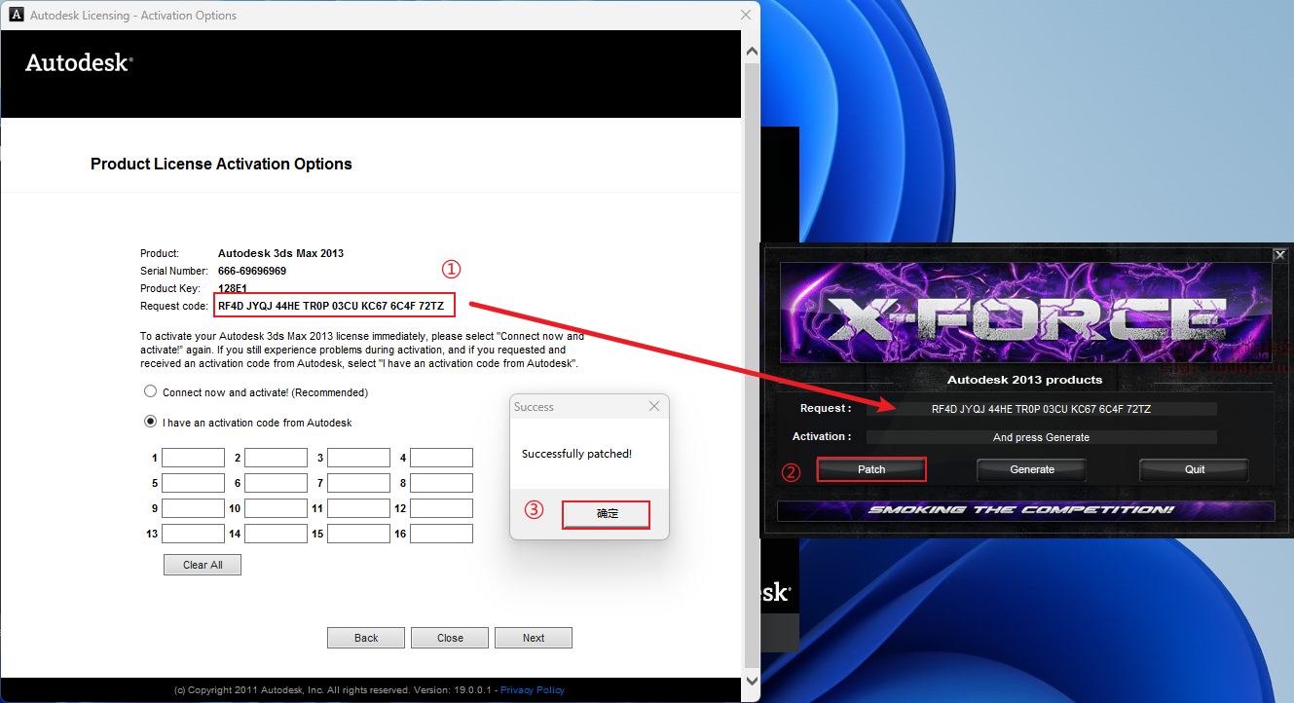The image size is (1294, 703).
Task: Click the "Autodesk Licensing - Activation Options" window title
Action: (x=133, y=16)
